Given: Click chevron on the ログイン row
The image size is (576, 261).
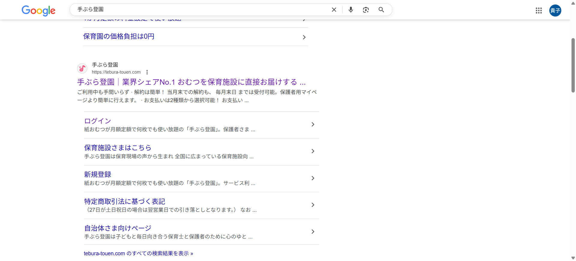Looking at the screenshot, I should pyautogui.click(x=313, y=124).
